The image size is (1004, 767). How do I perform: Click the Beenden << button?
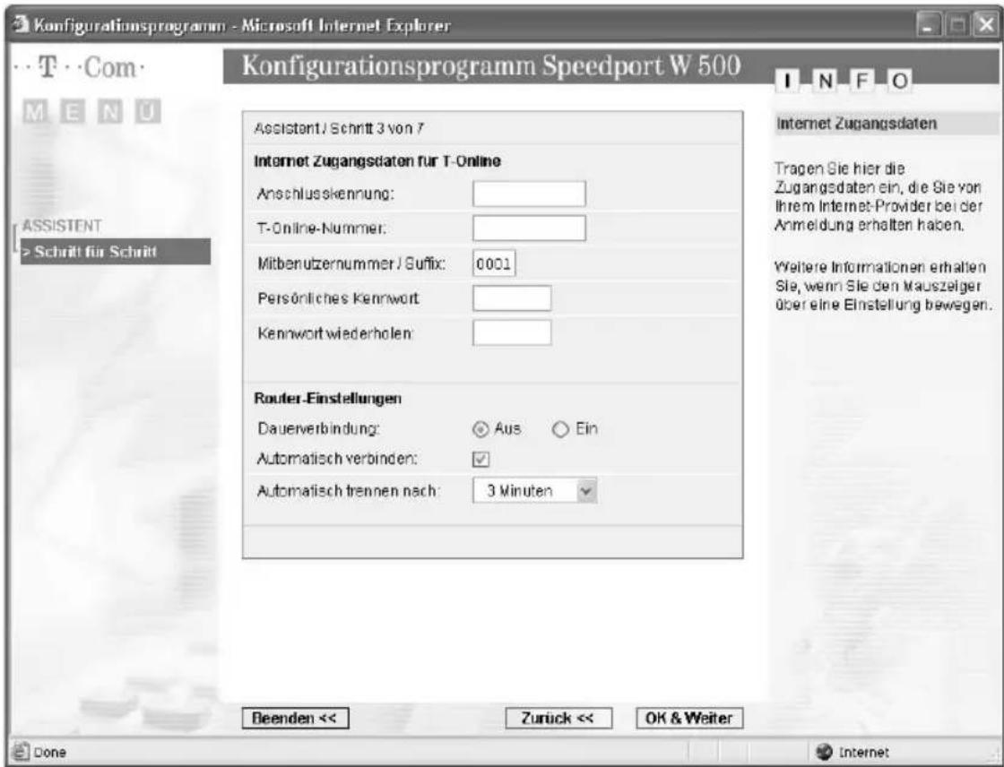tap(295, 719)
